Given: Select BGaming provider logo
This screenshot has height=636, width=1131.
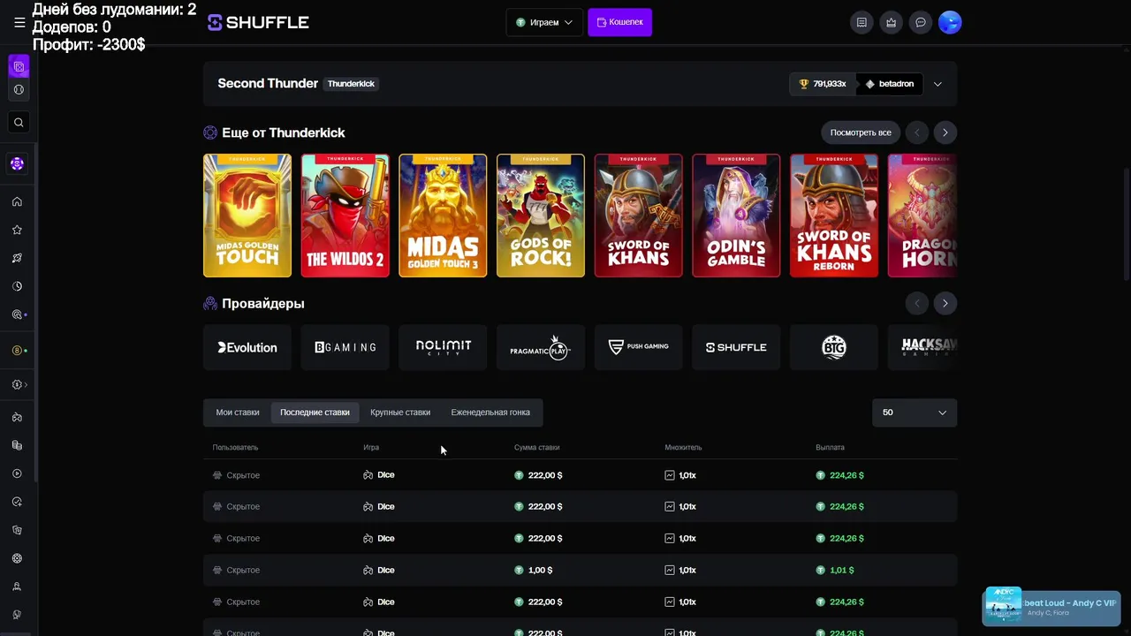Looking at the screenshot, I should [345, 347].
